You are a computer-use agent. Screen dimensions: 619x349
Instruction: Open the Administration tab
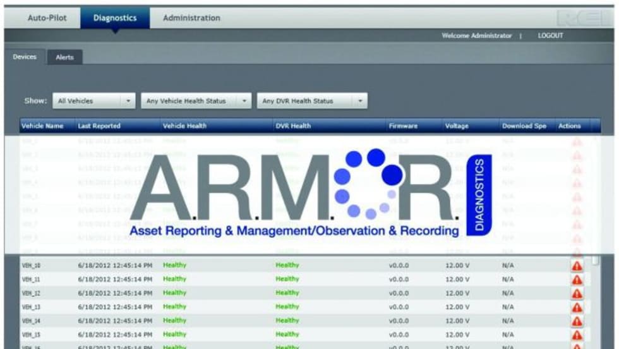coord(191,18)
